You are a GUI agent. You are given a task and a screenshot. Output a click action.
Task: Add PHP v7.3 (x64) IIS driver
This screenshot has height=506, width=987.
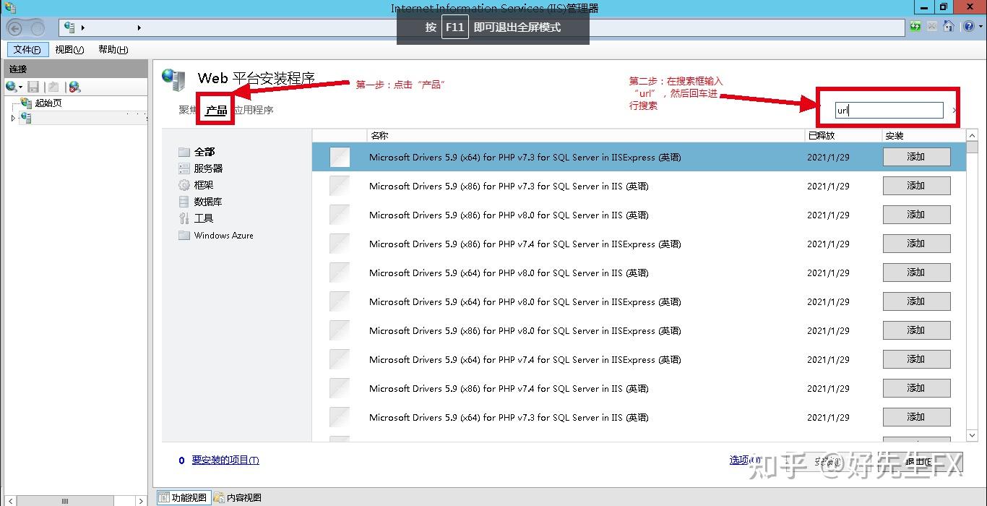tap(916, 417)
